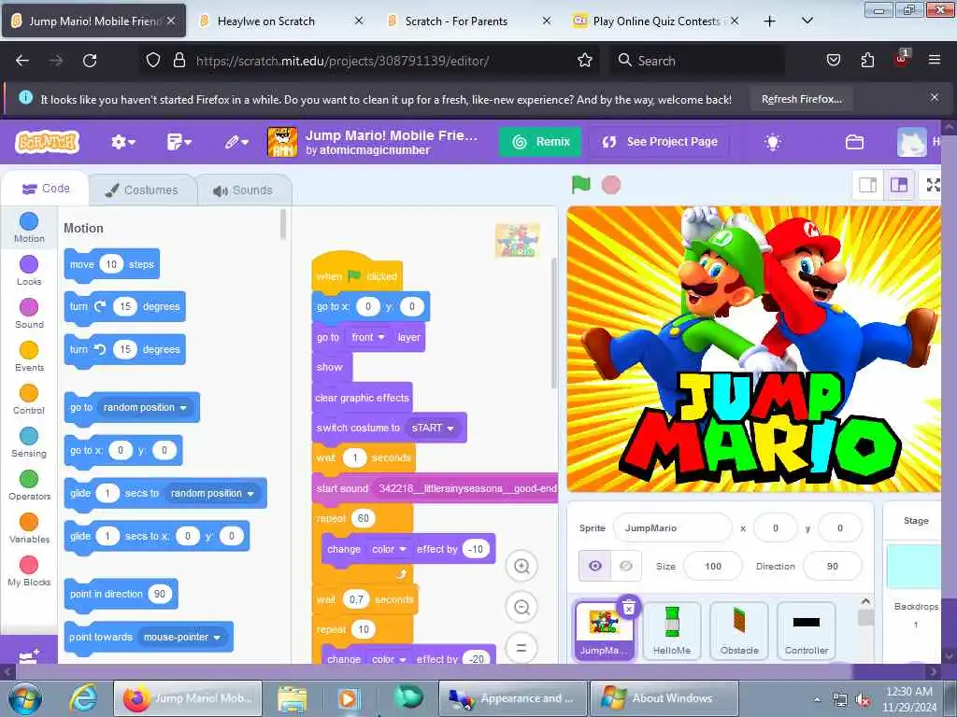957x717 pixels.
Task: Open the File menu icon dropdown
Action: click(179, 142)
